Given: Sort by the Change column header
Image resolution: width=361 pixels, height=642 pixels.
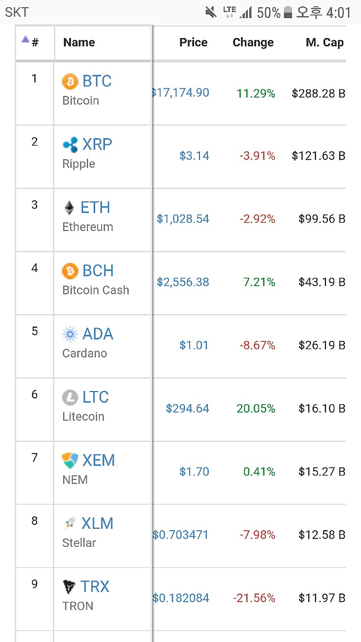Looking at the screenshot, I should 253,43.
